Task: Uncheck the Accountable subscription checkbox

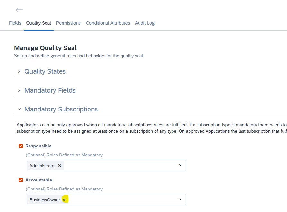Action: click(21, 180)
